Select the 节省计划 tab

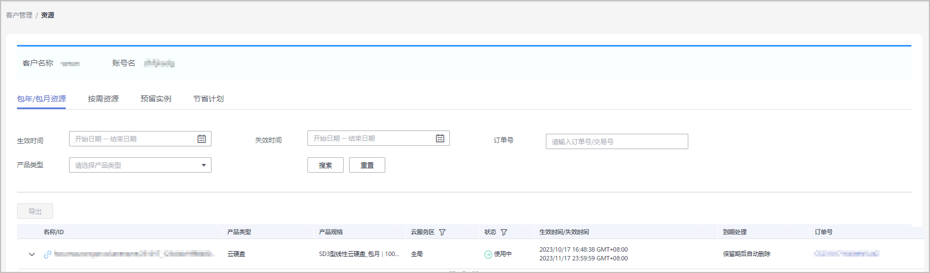click(208, 99)
